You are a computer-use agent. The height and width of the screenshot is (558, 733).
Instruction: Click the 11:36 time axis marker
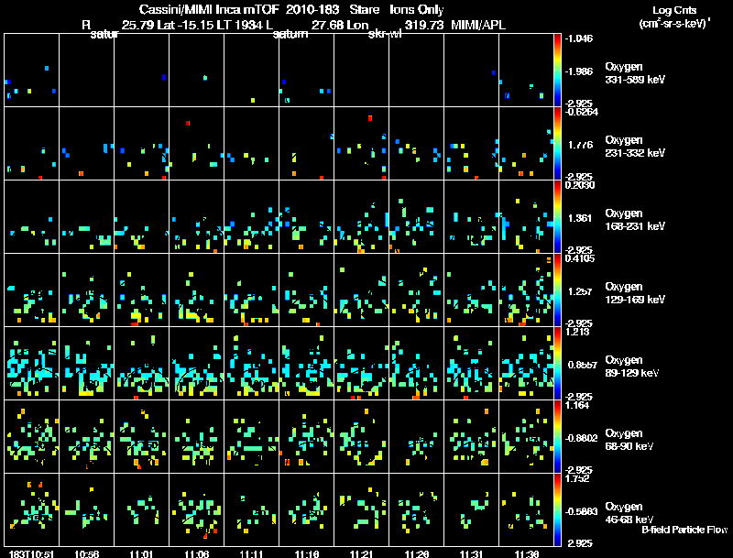pyautogui.click(x=526, y=553)
